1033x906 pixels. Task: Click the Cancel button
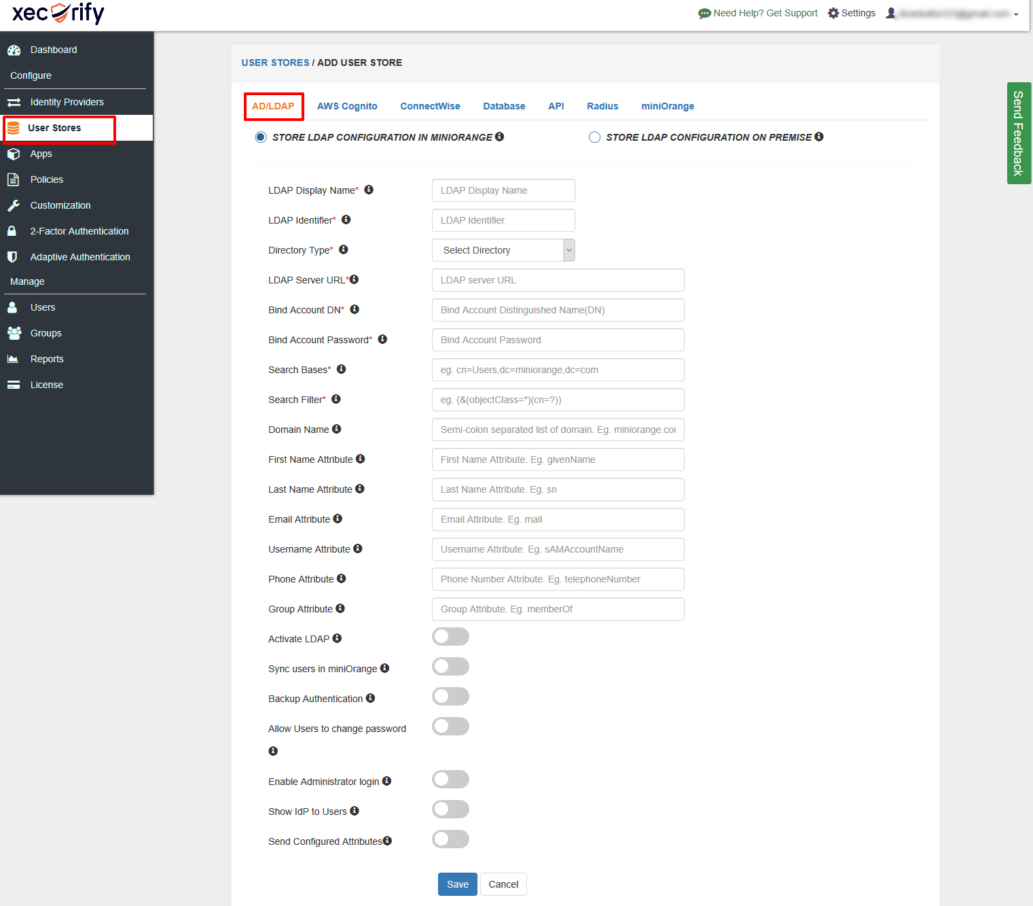[503, 884]
